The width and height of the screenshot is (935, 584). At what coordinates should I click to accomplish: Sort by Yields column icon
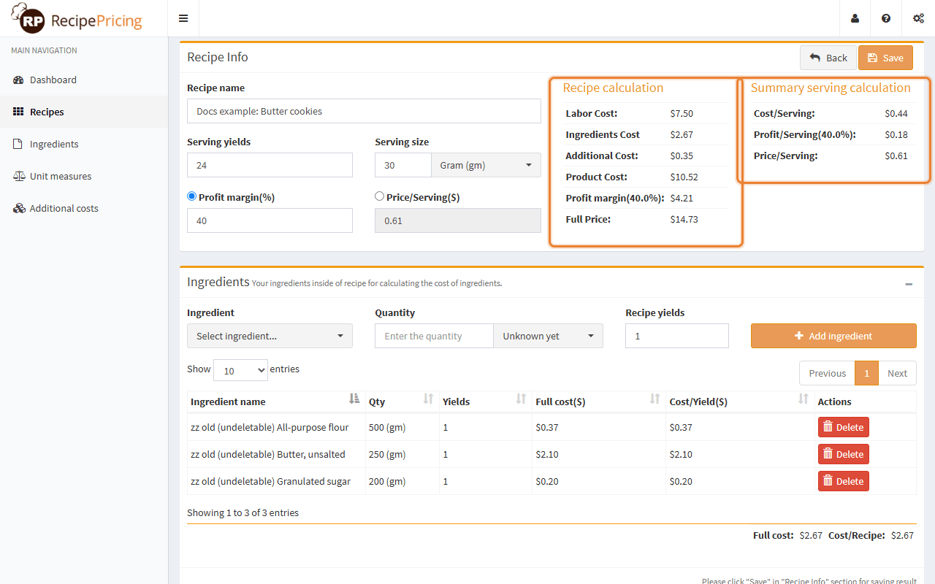click(x=522, y=399)
